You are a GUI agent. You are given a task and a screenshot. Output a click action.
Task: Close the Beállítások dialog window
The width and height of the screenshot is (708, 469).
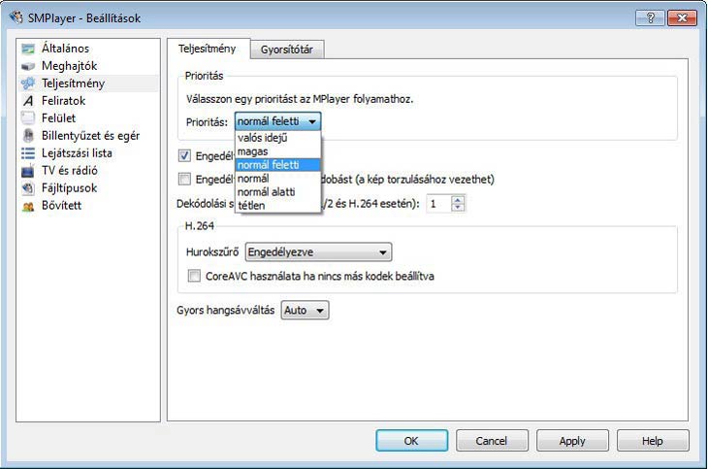click(682, 17)
